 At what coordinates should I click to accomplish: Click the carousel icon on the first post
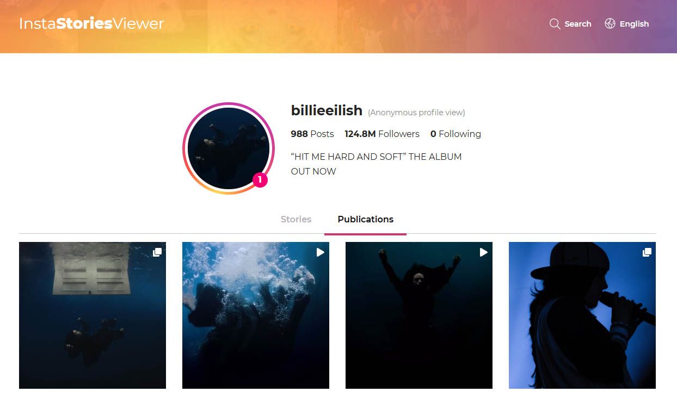(157, 252)
